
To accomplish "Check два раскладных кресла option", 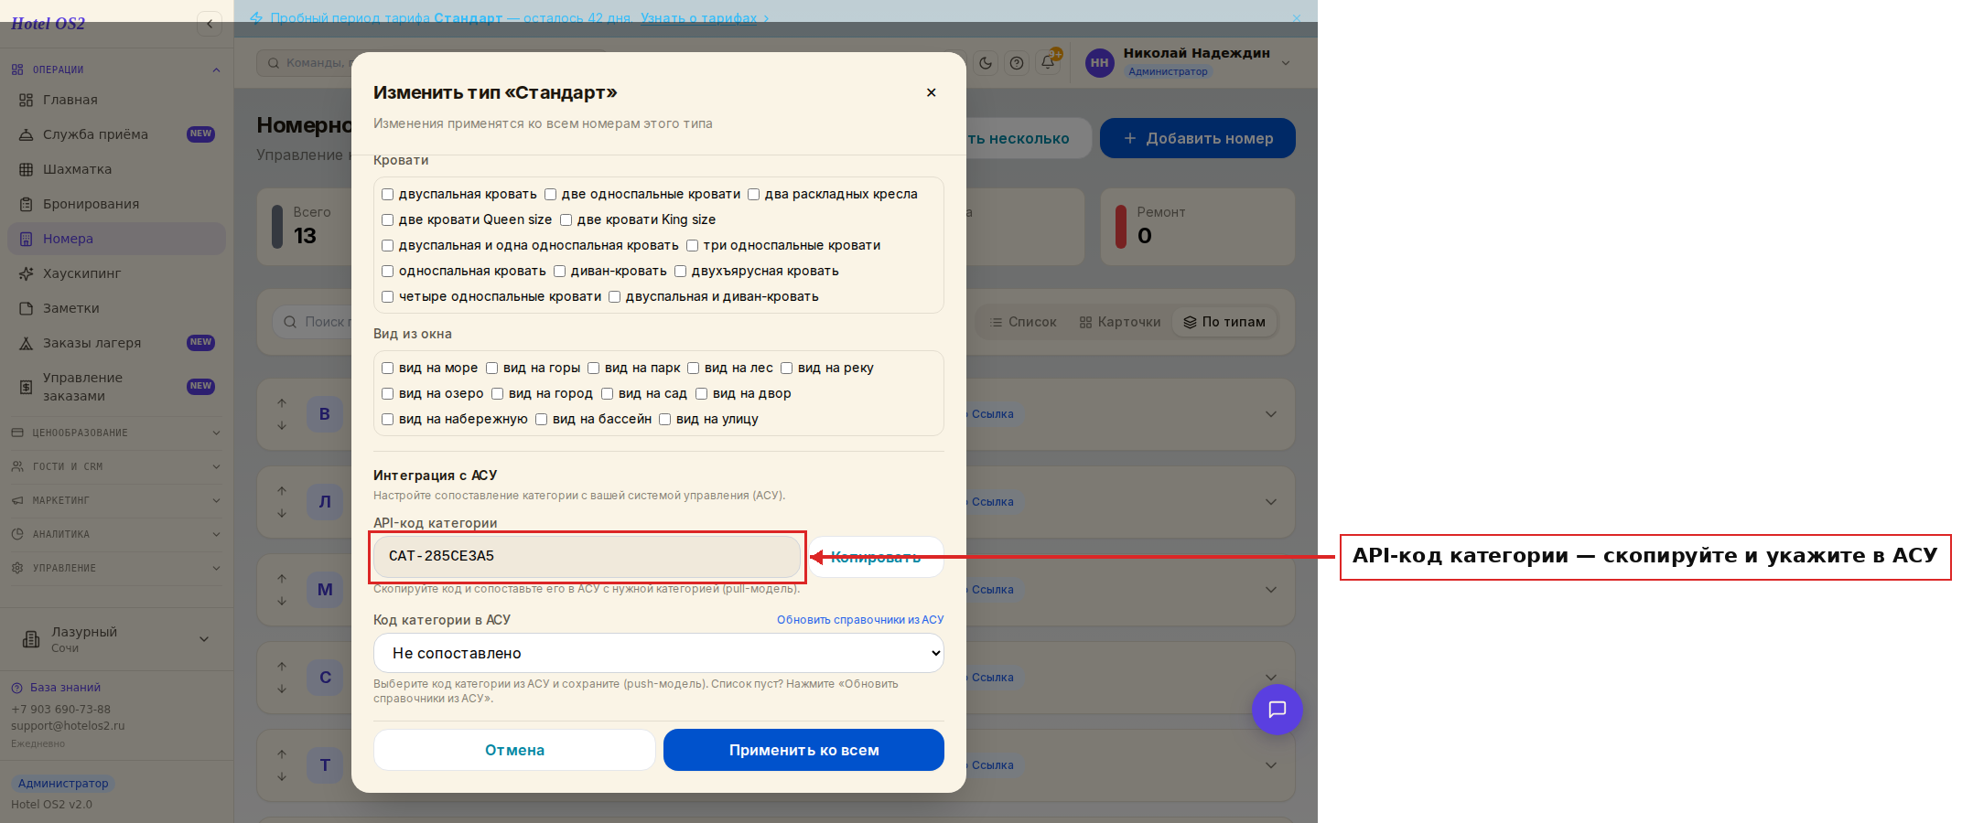I will click(x=754, y=194).
